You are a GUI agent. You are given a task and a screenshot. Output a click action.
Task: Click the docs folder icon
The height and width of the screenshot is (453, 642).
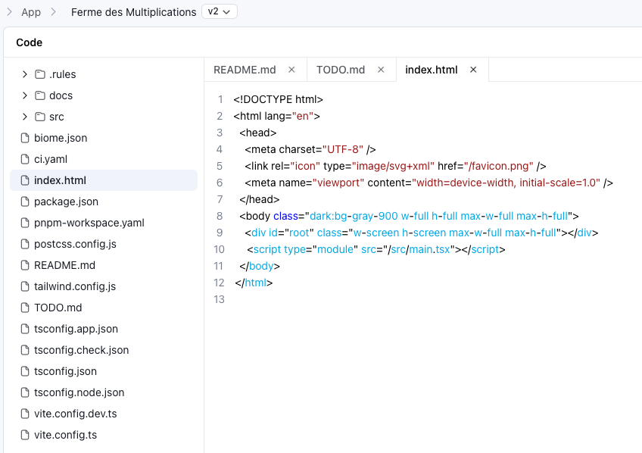pos(40,95)
